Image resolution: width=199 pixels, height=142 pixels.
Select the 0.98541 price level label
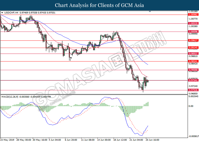pyautogui.click(x=193, y=61)
